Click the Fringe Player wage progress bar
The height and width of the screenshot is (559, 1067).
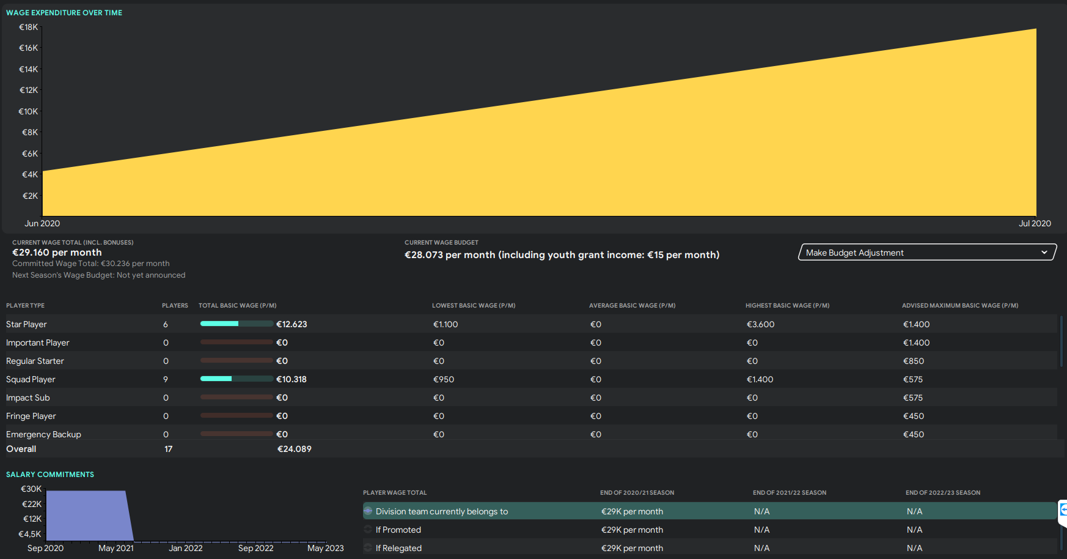[237, 415]
